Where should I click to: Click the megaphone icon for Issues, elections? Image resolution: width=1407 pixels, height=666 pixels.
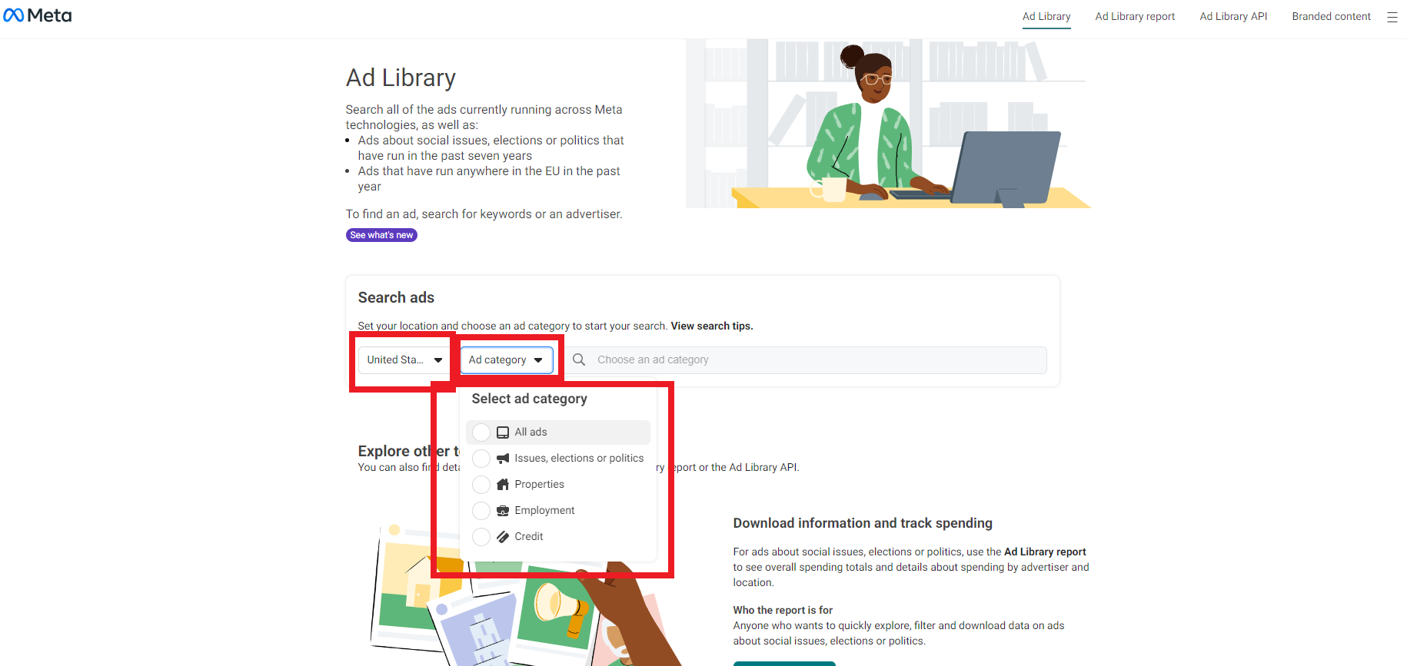[x=503, y=459]
